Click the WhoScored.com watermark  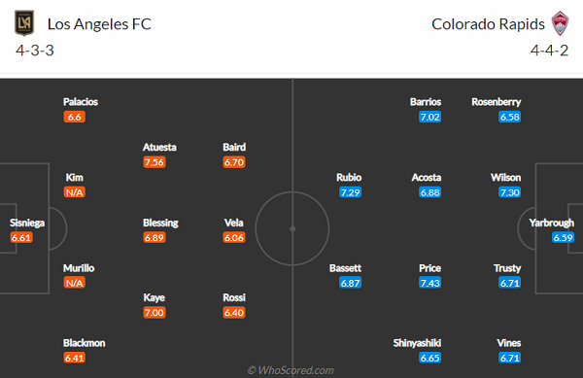pos(291,370)
